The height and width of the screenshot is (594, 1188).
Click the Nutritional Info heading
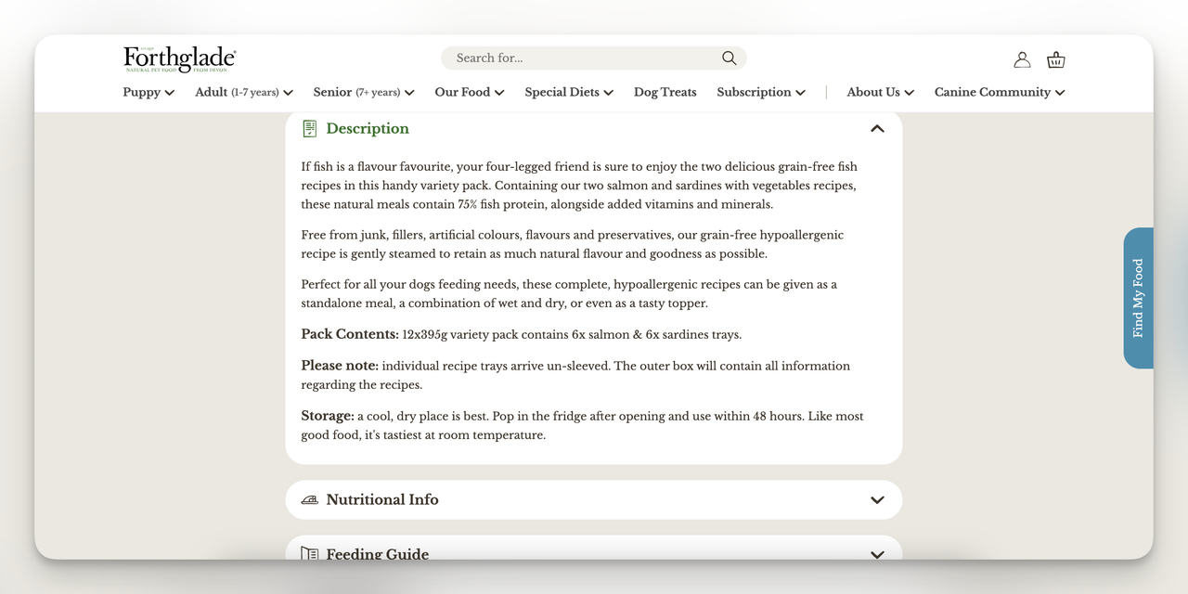point(382,499)
